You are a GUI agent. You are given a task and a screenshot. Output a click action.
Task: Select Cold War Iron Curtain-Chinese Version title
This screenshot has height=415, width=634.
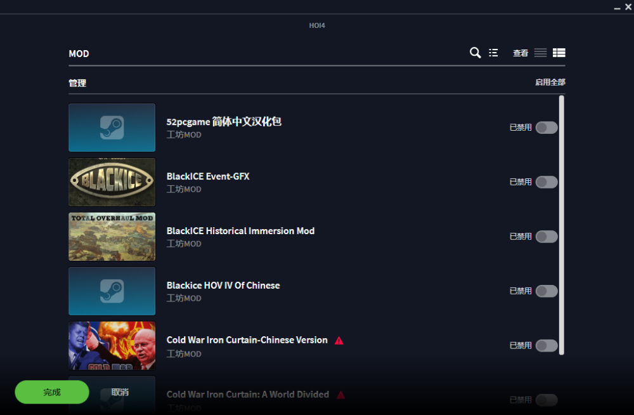tap(247, 340)
